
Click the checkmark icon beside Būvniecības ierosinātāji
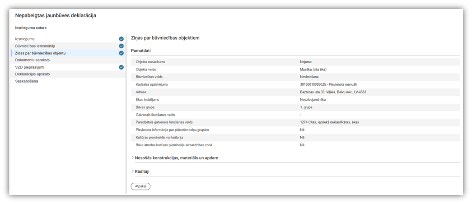point(121,46)
